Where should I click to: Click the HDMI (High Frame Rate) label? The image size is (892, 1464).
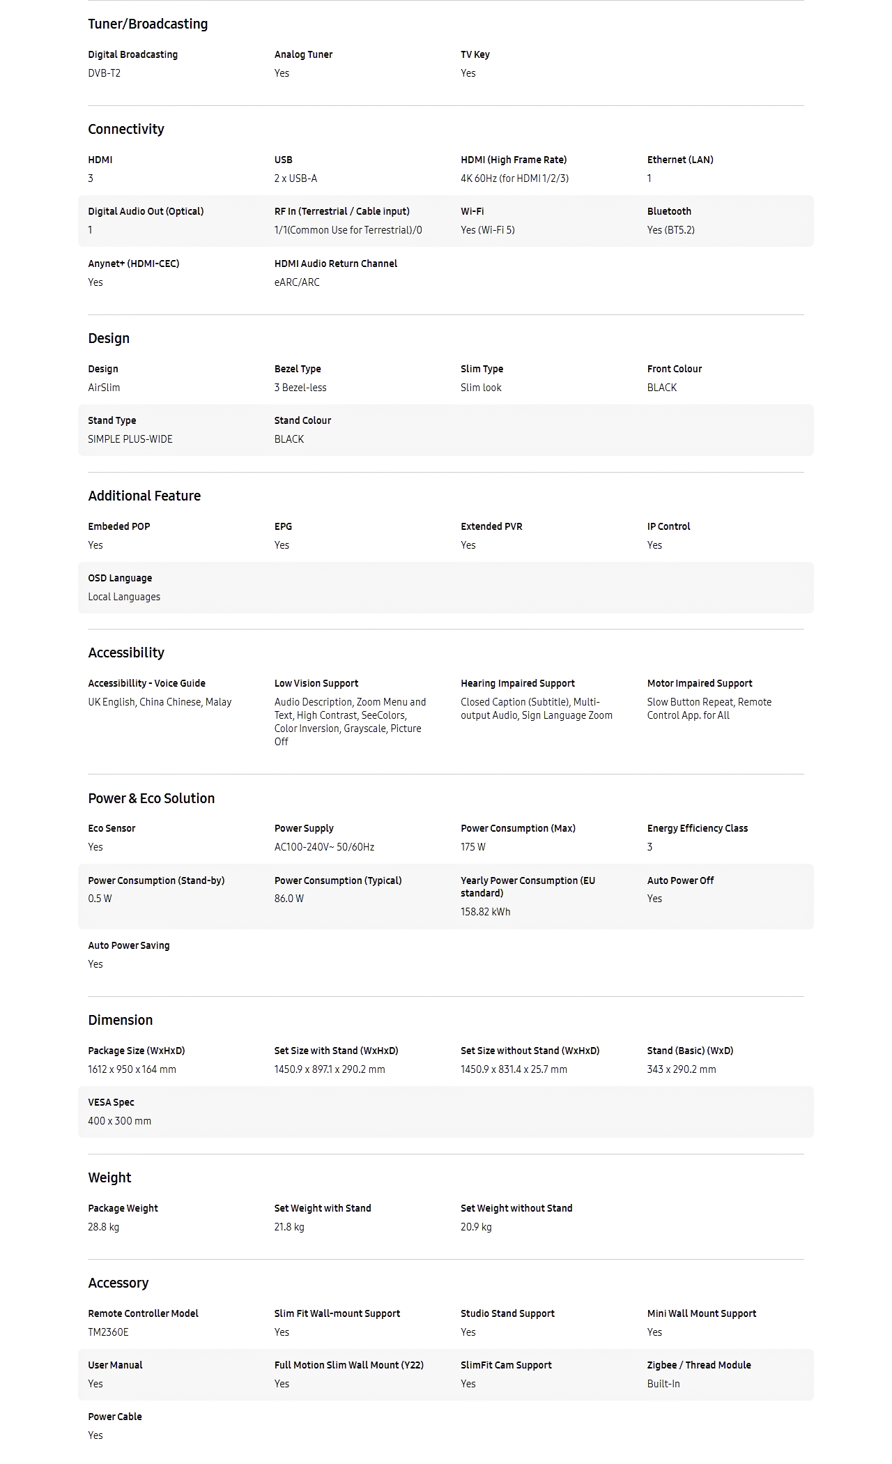pos(514,160)
